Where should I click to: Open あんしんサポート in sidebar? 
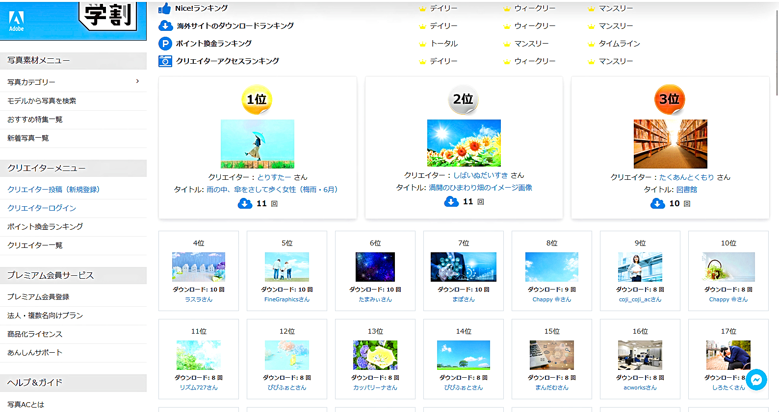coord(35,353)
